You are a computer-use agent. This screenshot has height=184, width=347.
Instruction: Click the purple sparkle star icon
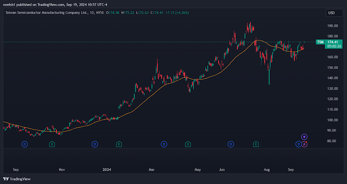point(304,137)
